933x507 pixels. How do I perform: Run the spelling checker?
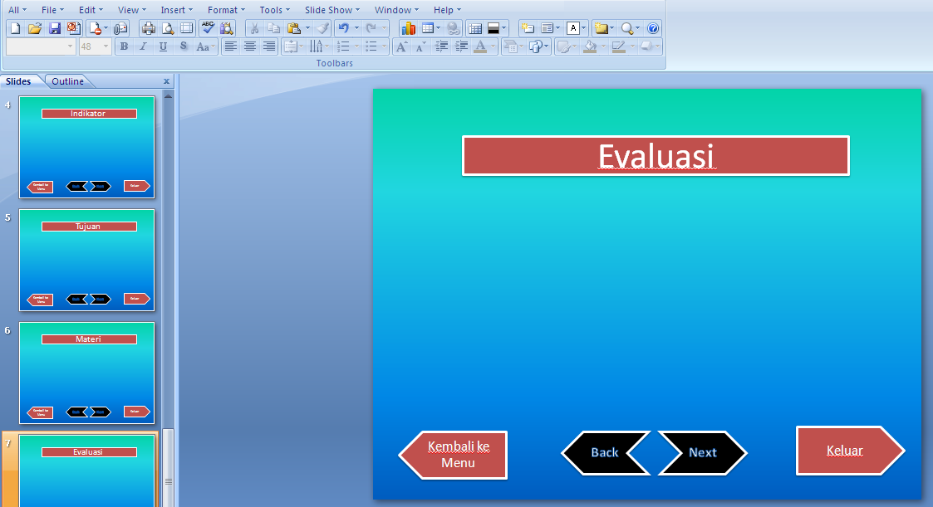pyautogui.click(x=207, y=27)
